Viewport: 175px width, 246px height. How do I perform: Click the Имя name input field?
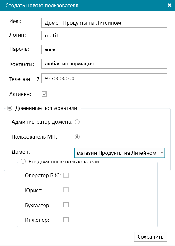point(104,23)
